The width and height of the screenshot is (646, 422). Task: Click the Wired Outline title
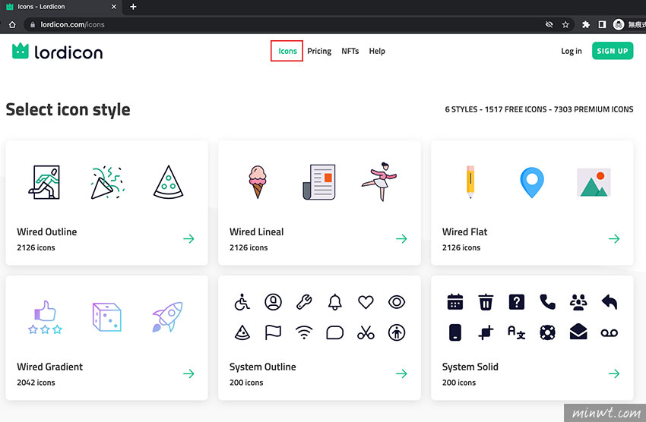pos(47,232)
